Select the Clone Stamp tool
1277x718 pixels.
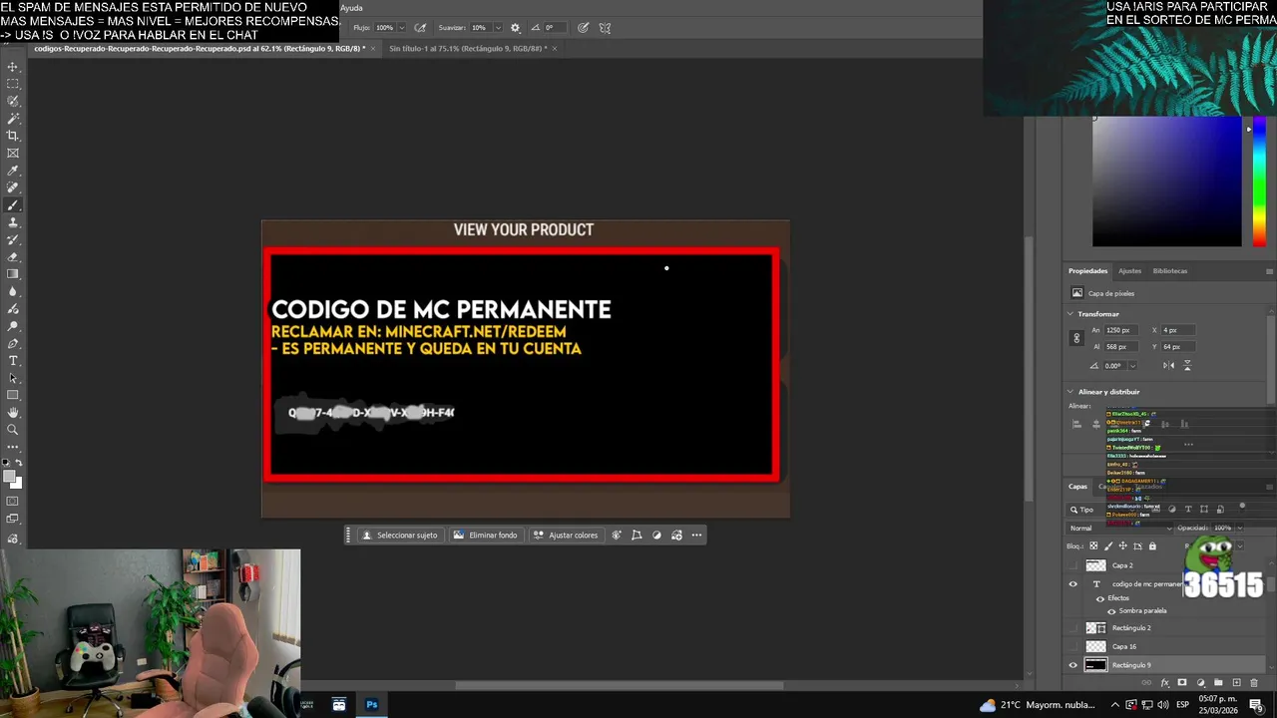click(13, 222)
